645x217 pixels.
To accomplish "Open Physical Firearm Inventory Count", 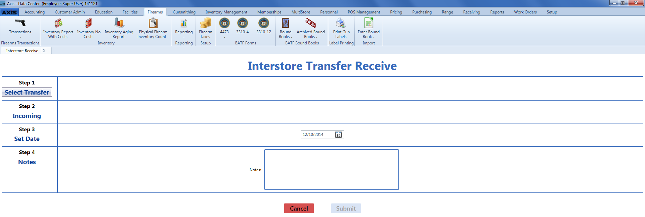I will coord(153,28).
